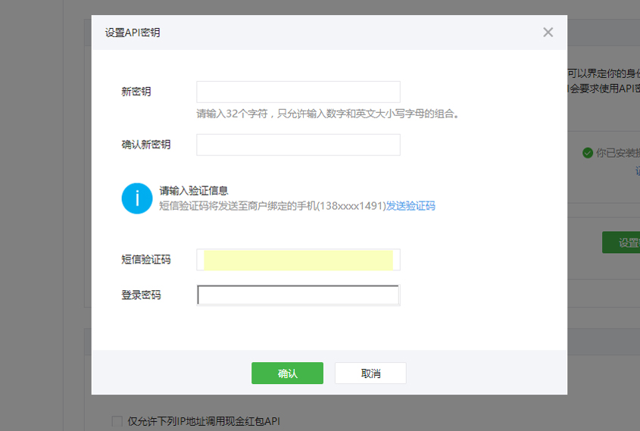
Task: Focus the 确认新密钥 input field
Action: pyautogui.click(x=298, y=145)
